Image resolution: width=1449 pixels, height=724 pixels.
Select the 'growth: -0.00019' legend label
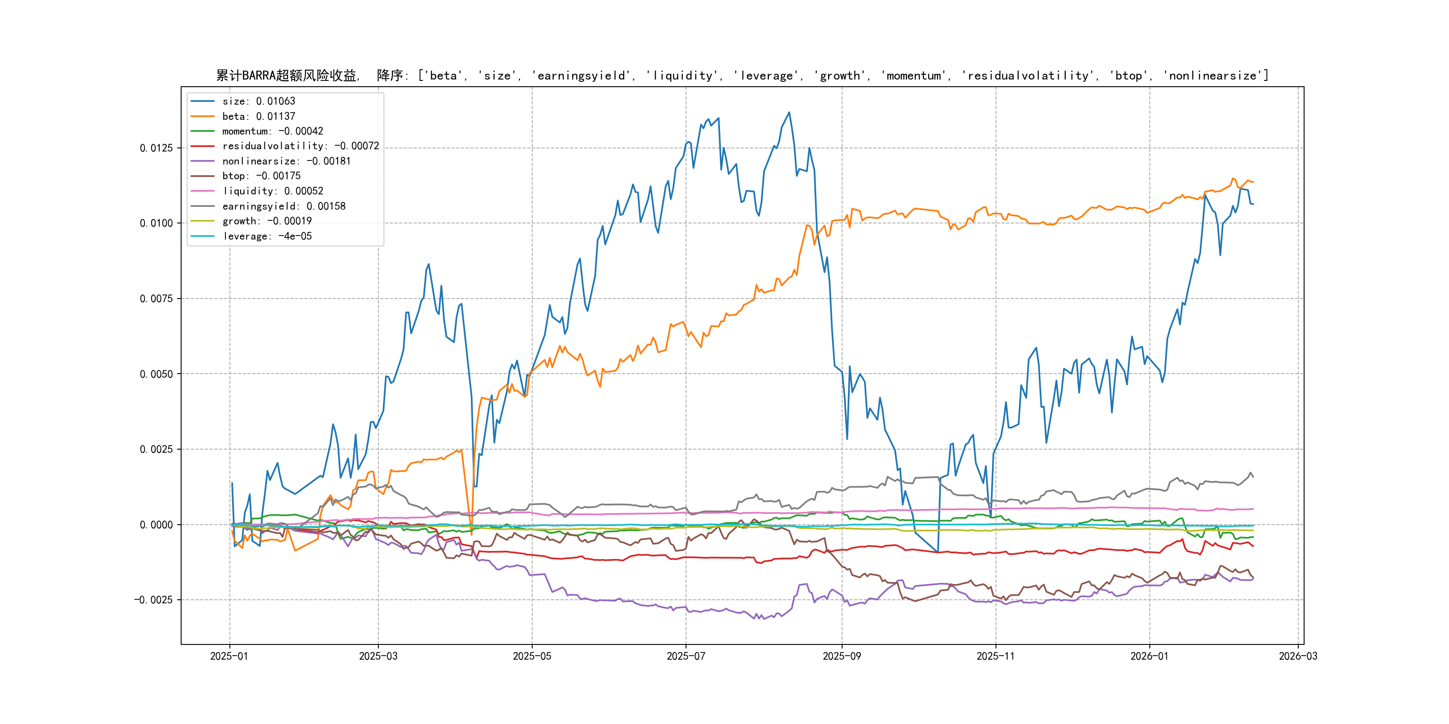267,221
